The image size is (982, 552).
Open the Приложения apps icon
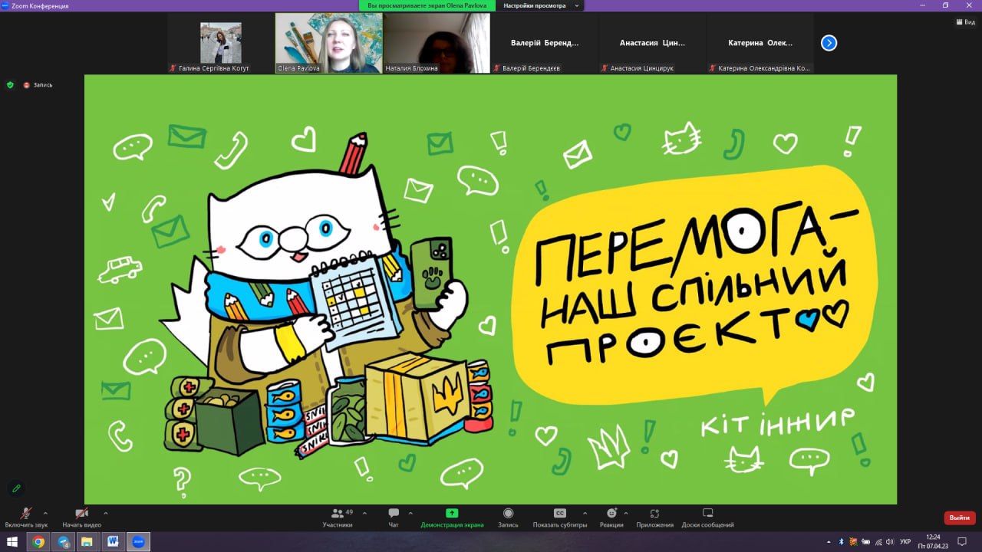pos(654,514)
